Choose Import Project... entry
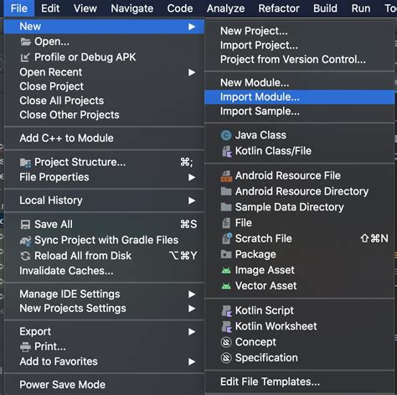This screenshot has width=397, height=395. click(300, 45)
